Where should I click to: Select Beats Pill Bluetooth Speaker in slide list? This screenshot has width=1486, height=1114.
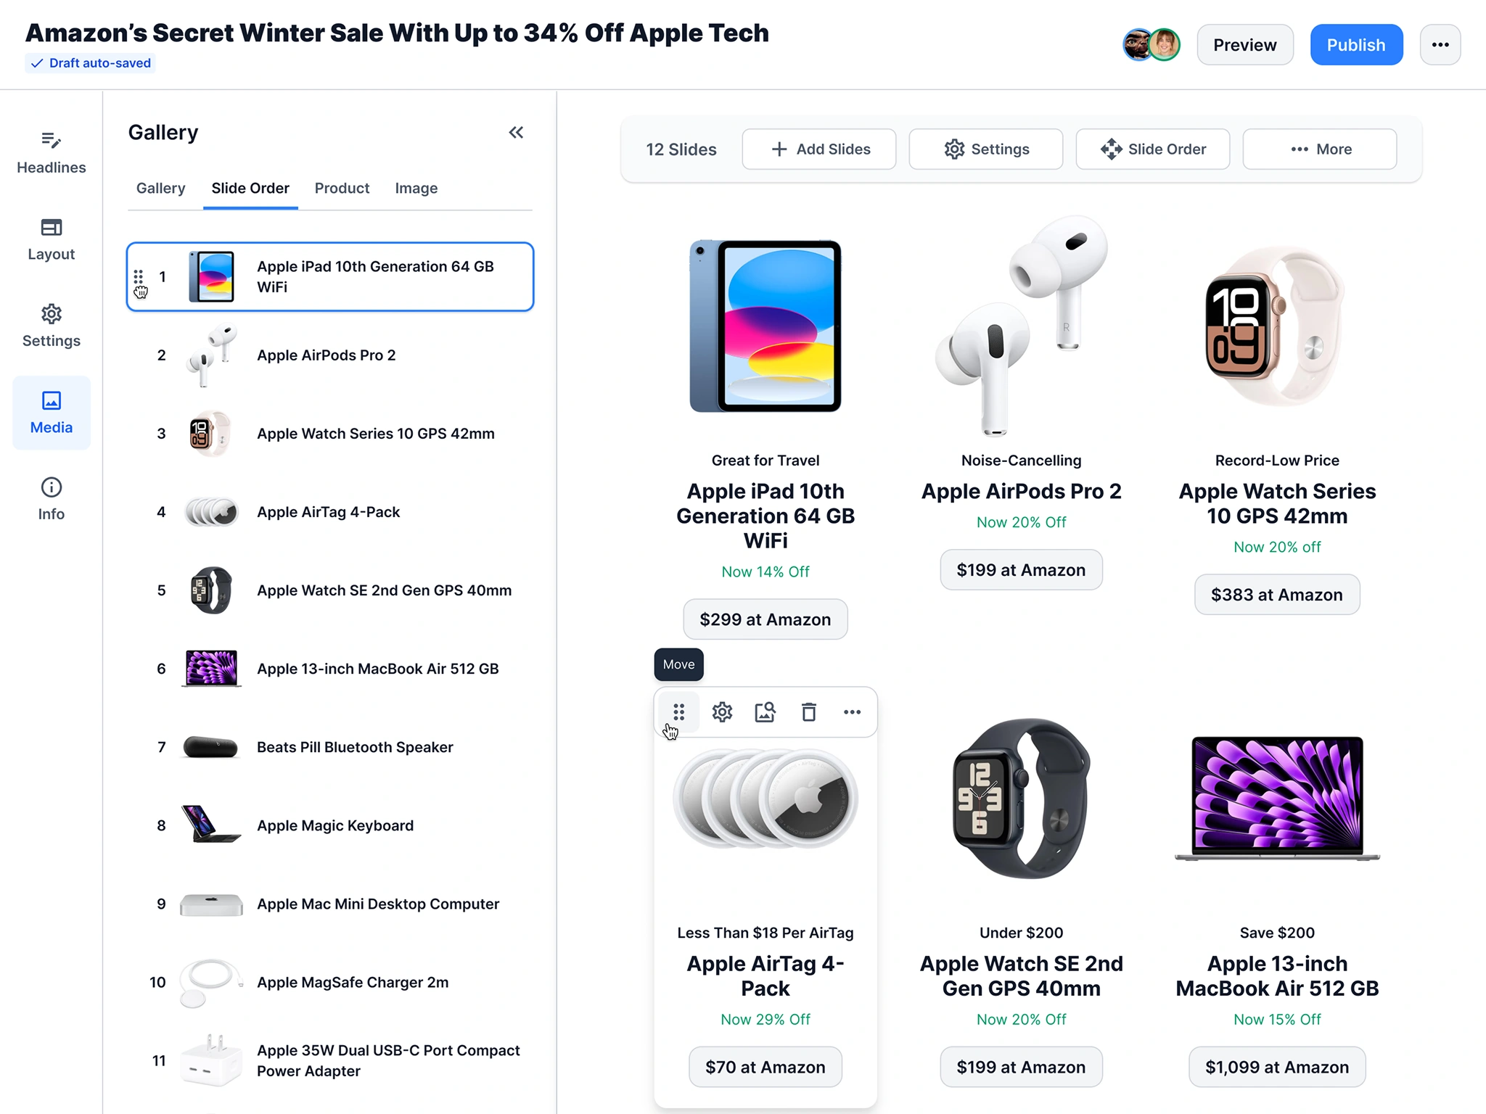[x=330, y=747]
